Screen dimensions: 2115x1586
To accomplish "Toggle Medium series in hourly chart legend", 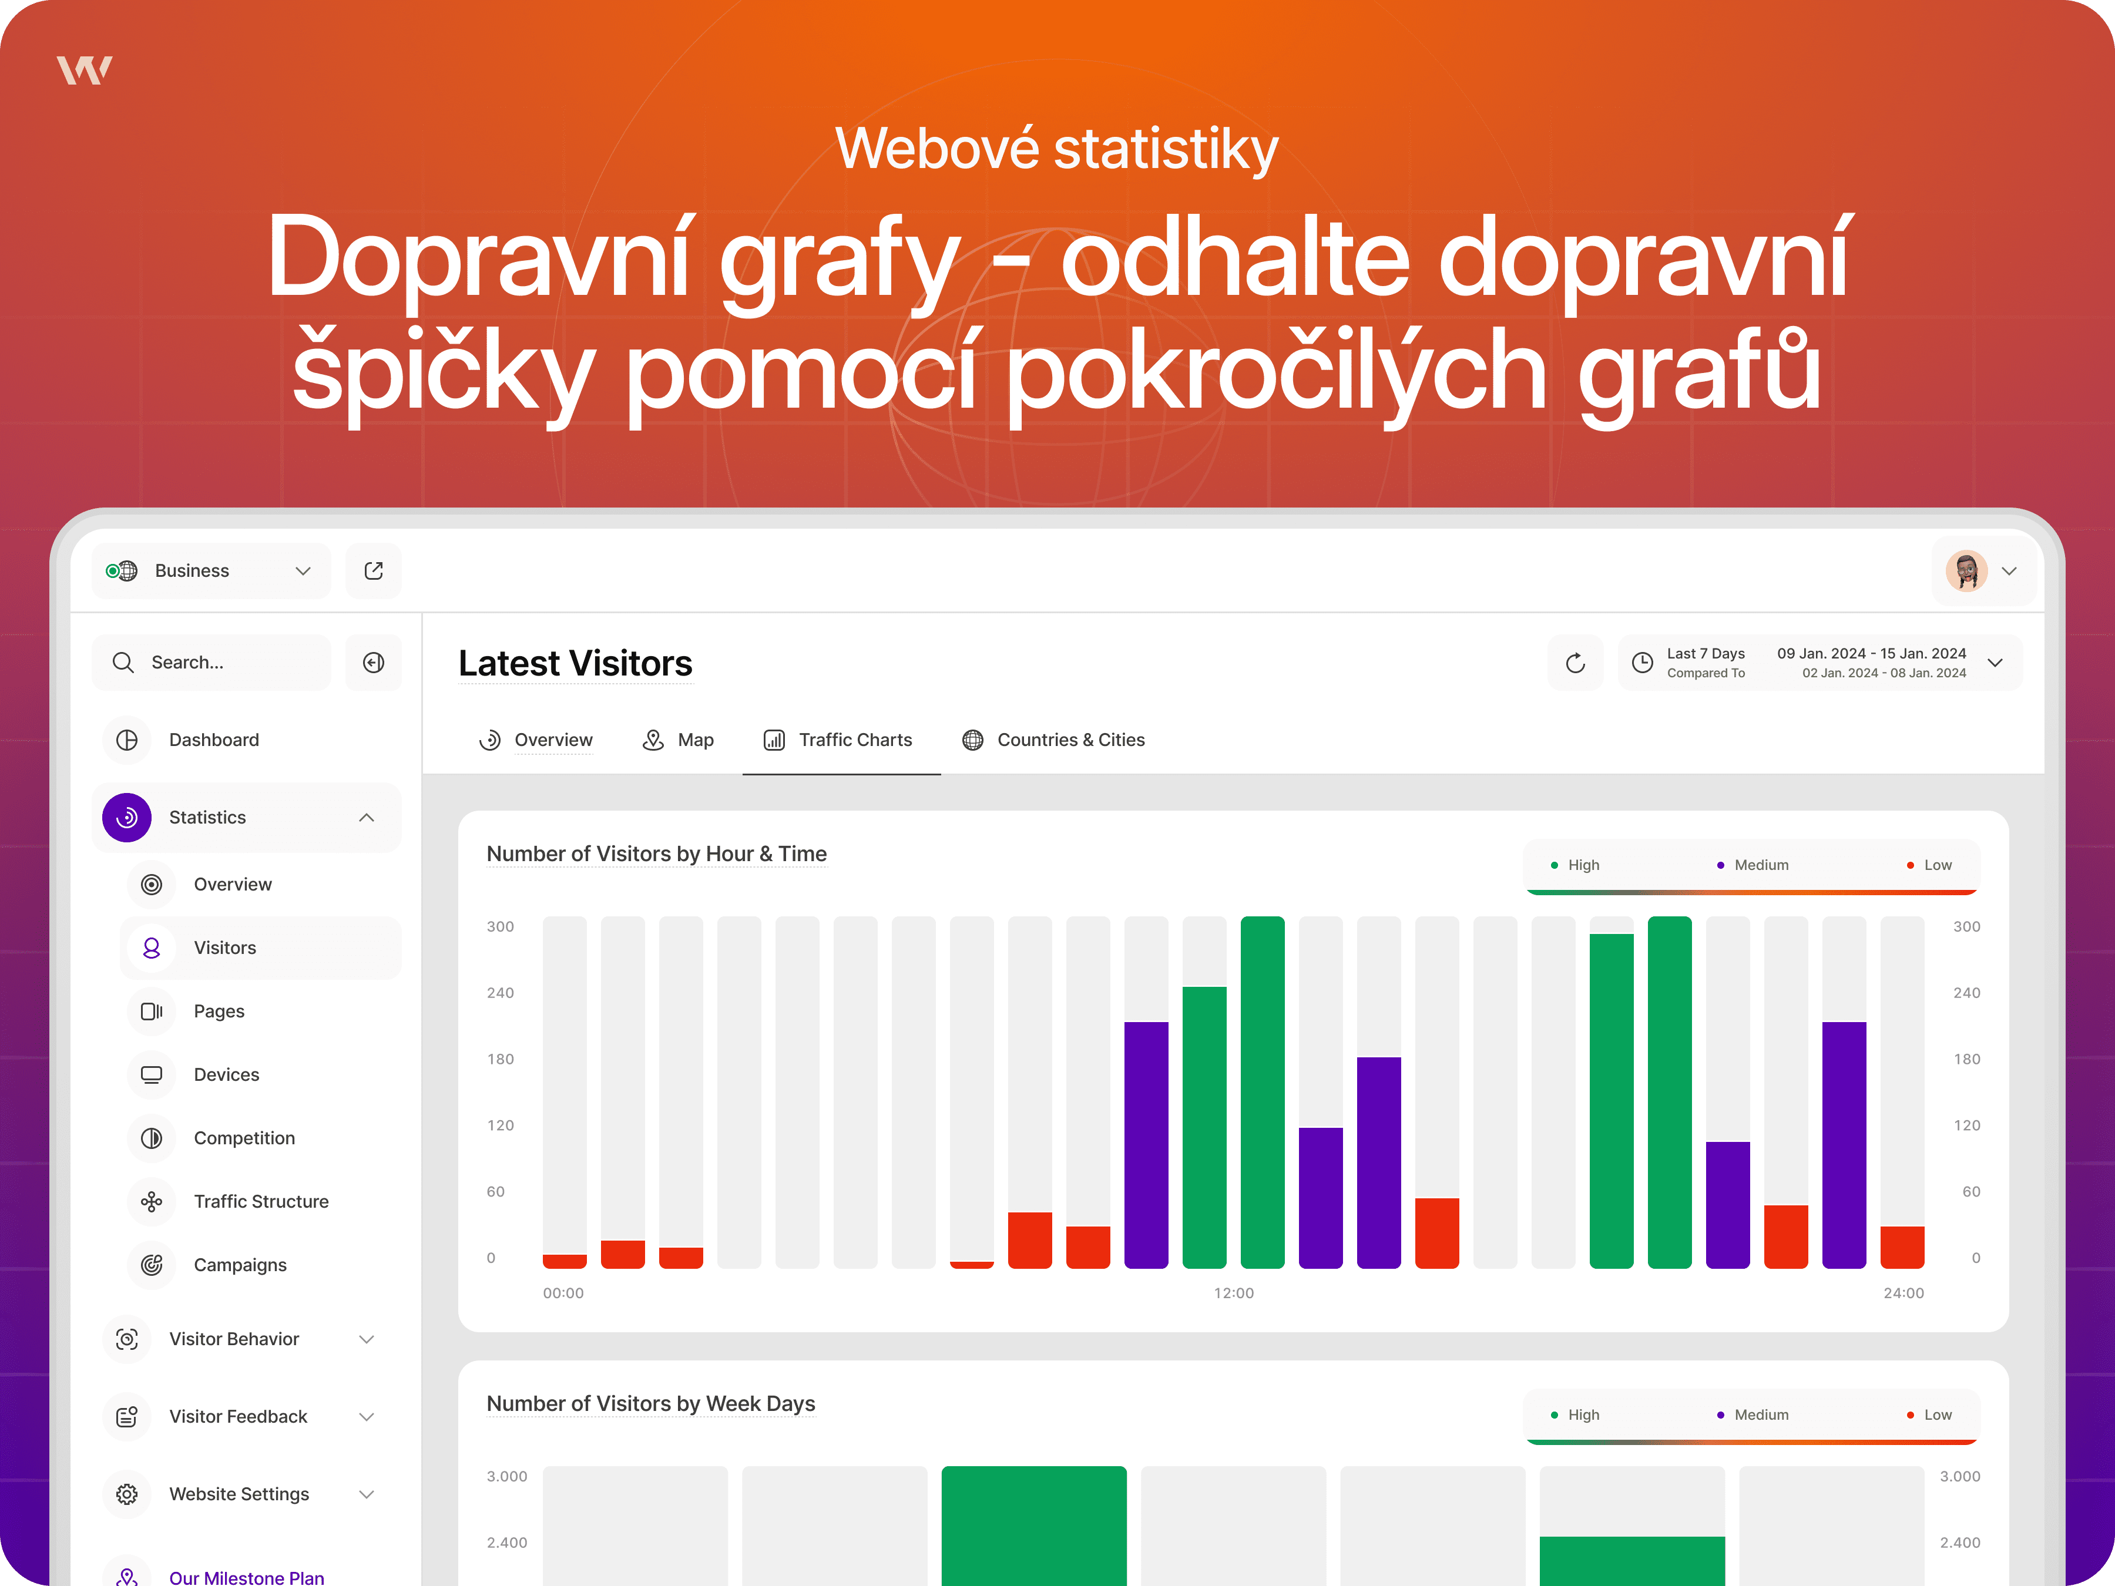I will pos(1753,865).
